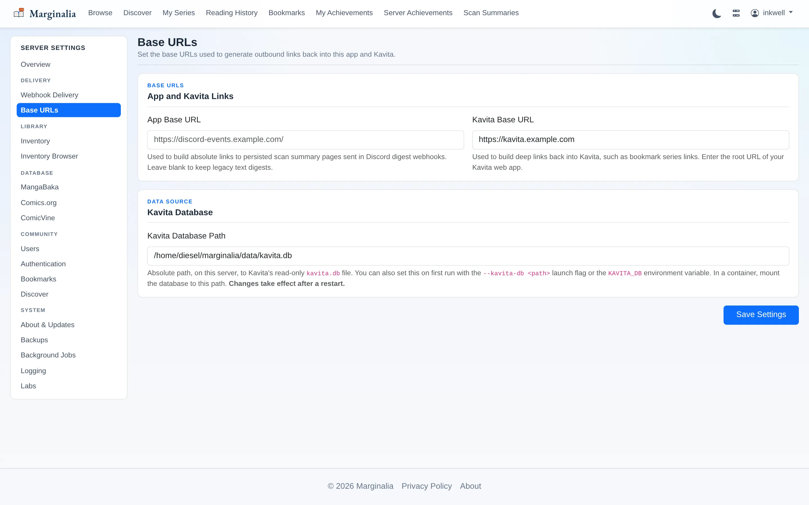The image size is (809, 505).
Task: Open the inkwell account dropdown
Action: click(x=772, y=13)
